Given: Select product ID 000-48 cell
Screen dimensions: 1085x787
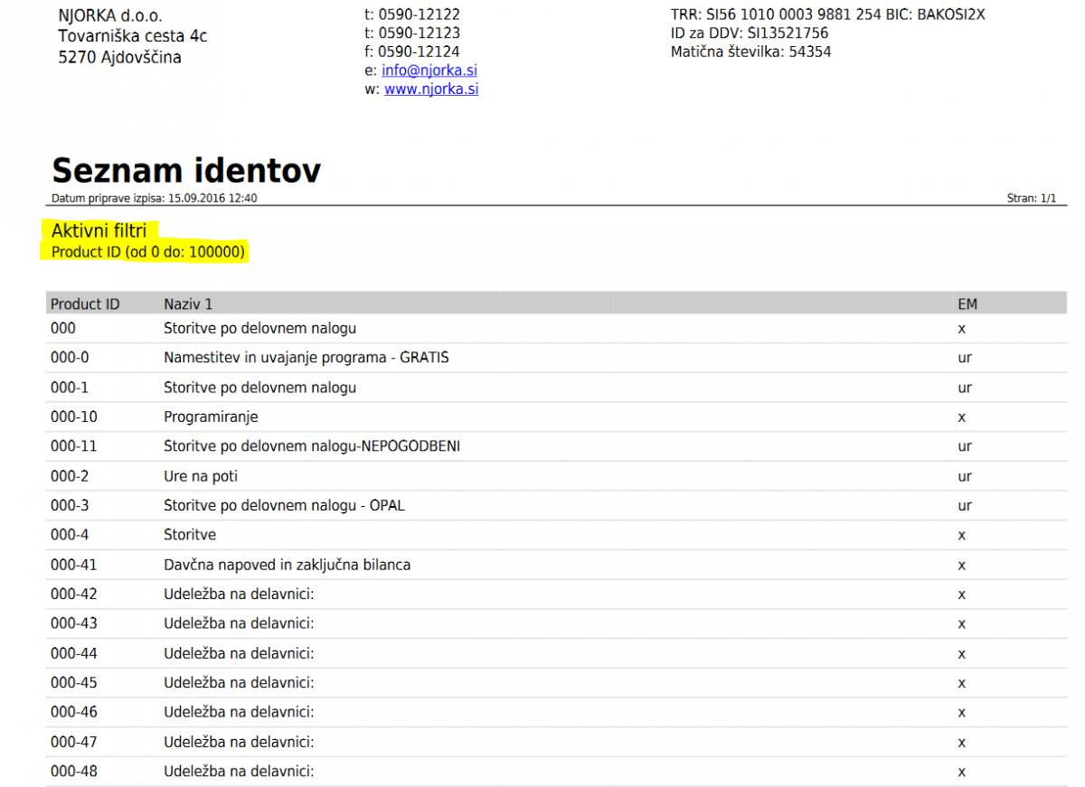Looking at the screenshot, I should click(74, 772).
